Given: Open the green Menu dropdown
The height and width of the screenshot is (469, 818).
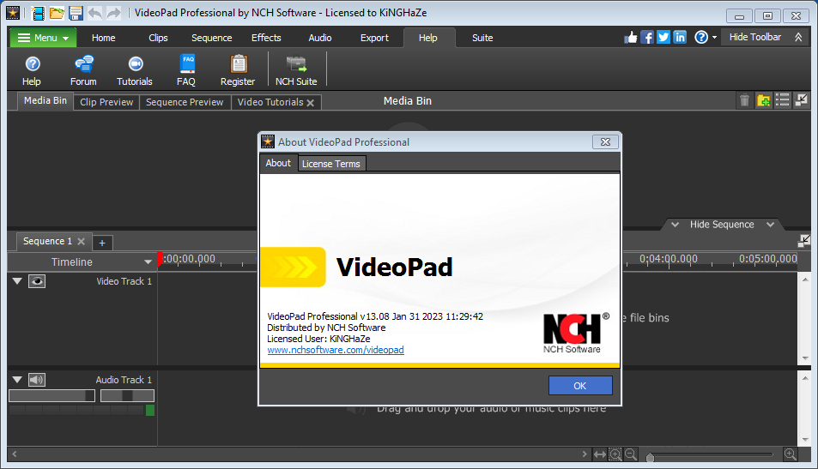Looking at the screenshot, I should tap(43, 38).
